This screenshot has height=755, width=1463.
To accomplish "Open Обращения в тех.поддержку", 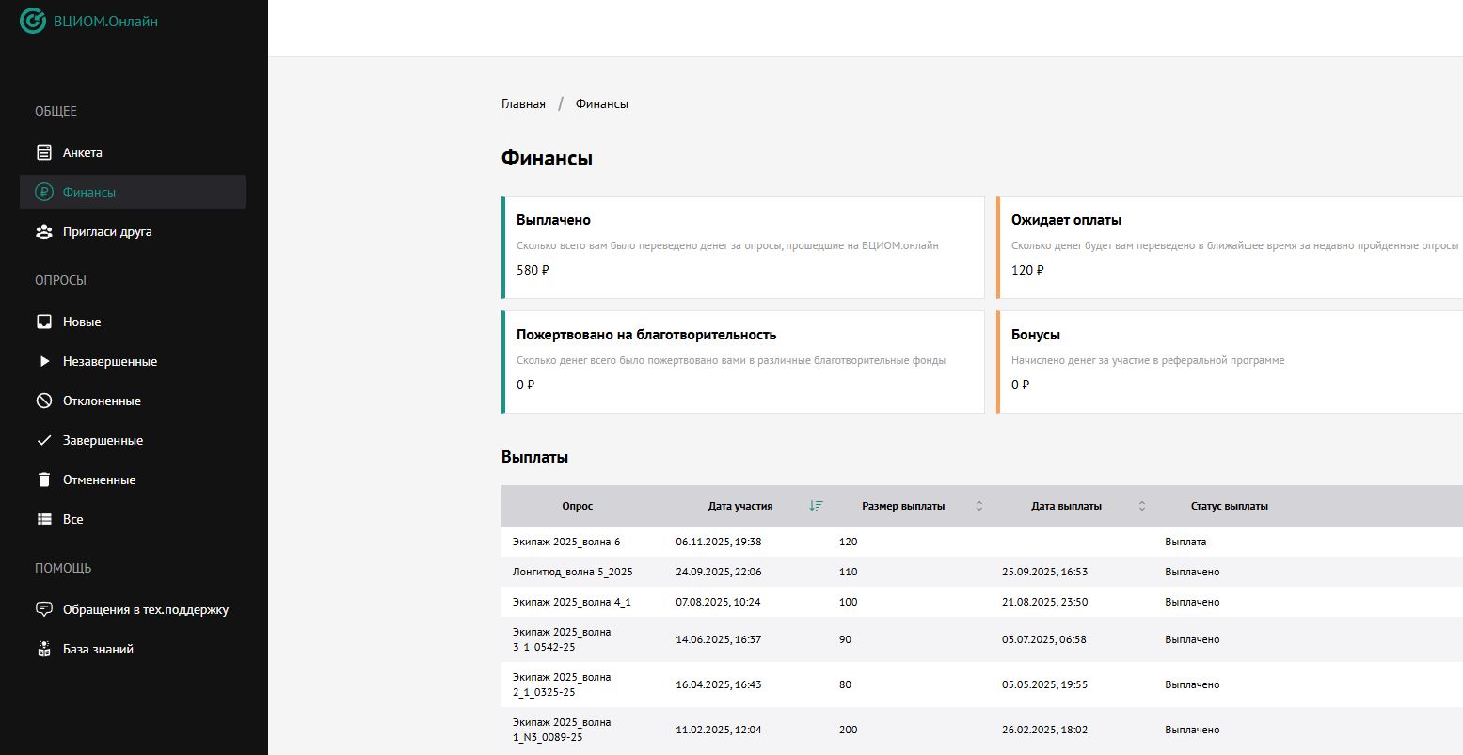I will pyautogui.click(x=133, y=609).
